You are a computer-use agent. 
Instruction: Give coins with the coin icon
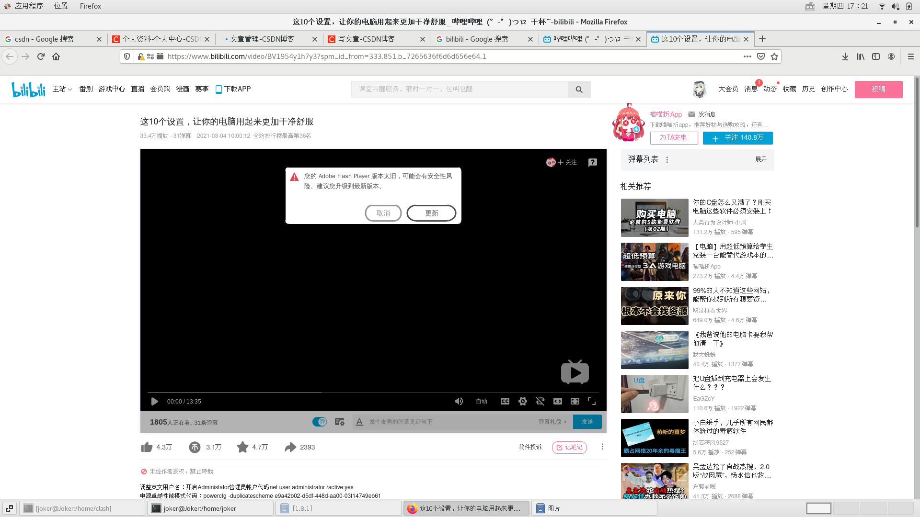point(195,447)
